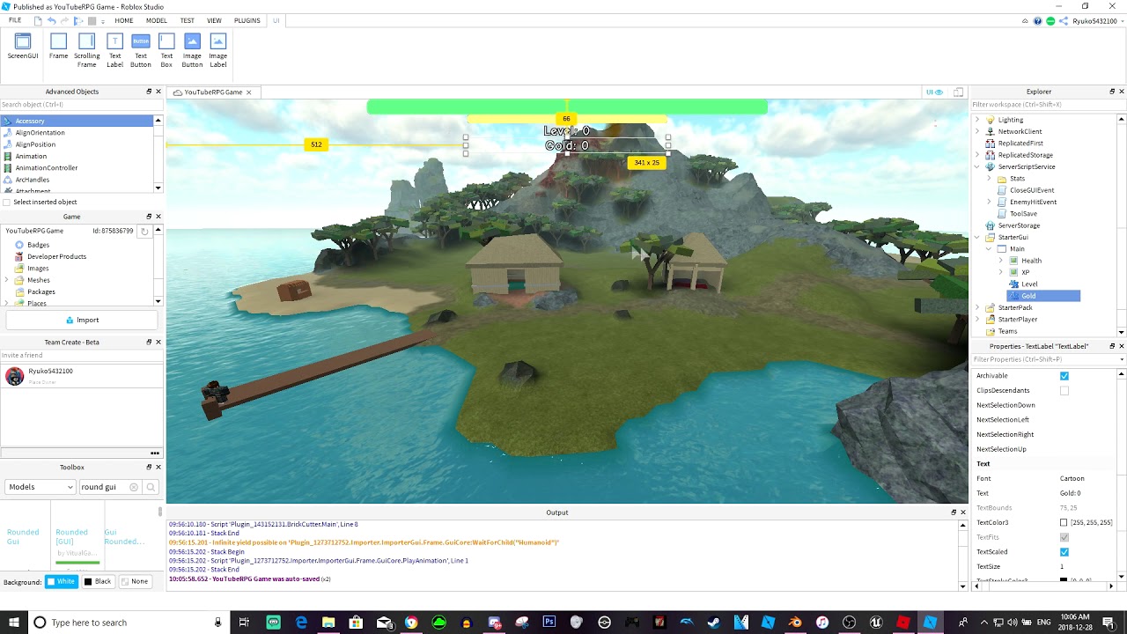1127x634 pixels.
Task: Open the TextStrokeColor3 black color swatch
Action: pyautogui.click(x=1064, y=580)
